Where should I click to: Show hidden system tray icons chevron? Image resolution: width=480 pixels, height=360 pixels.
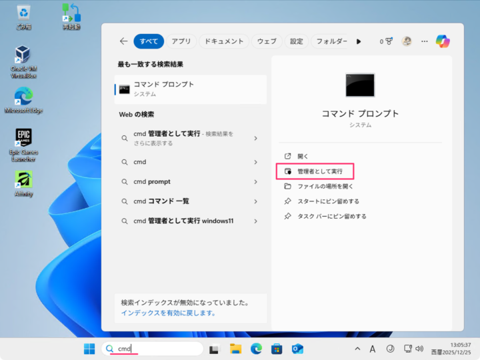[357, 349]
